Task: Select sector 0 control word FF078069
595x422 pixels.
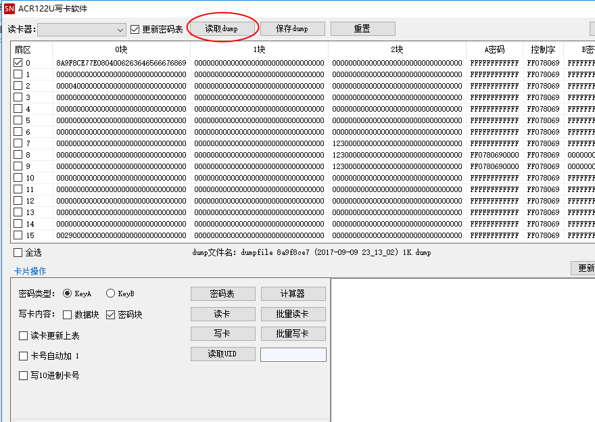Action: 543,63
